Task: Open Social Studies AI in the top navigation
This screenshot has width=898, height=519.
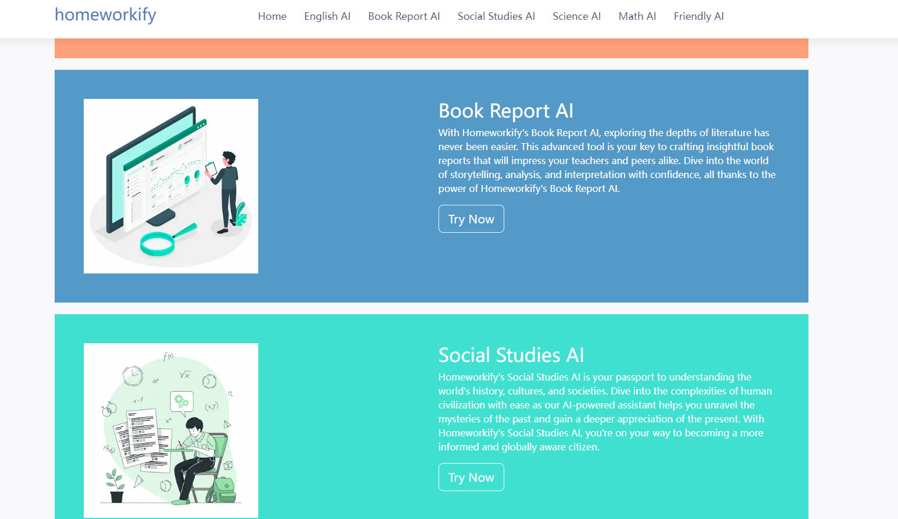Action: click(496, 16)
